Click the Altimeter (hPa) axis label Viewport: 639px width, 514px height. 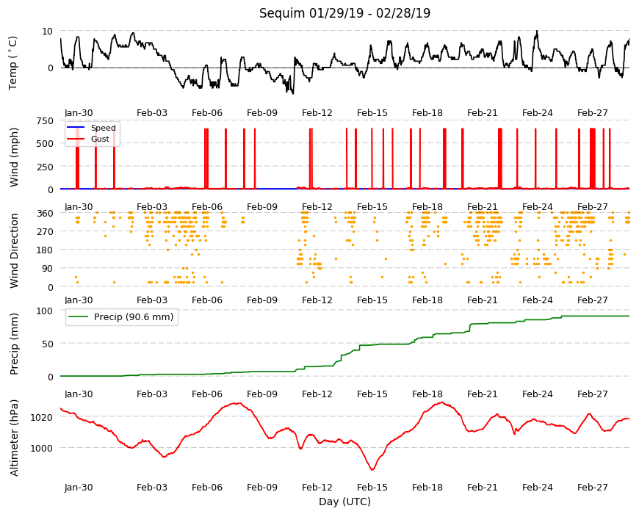14,438
